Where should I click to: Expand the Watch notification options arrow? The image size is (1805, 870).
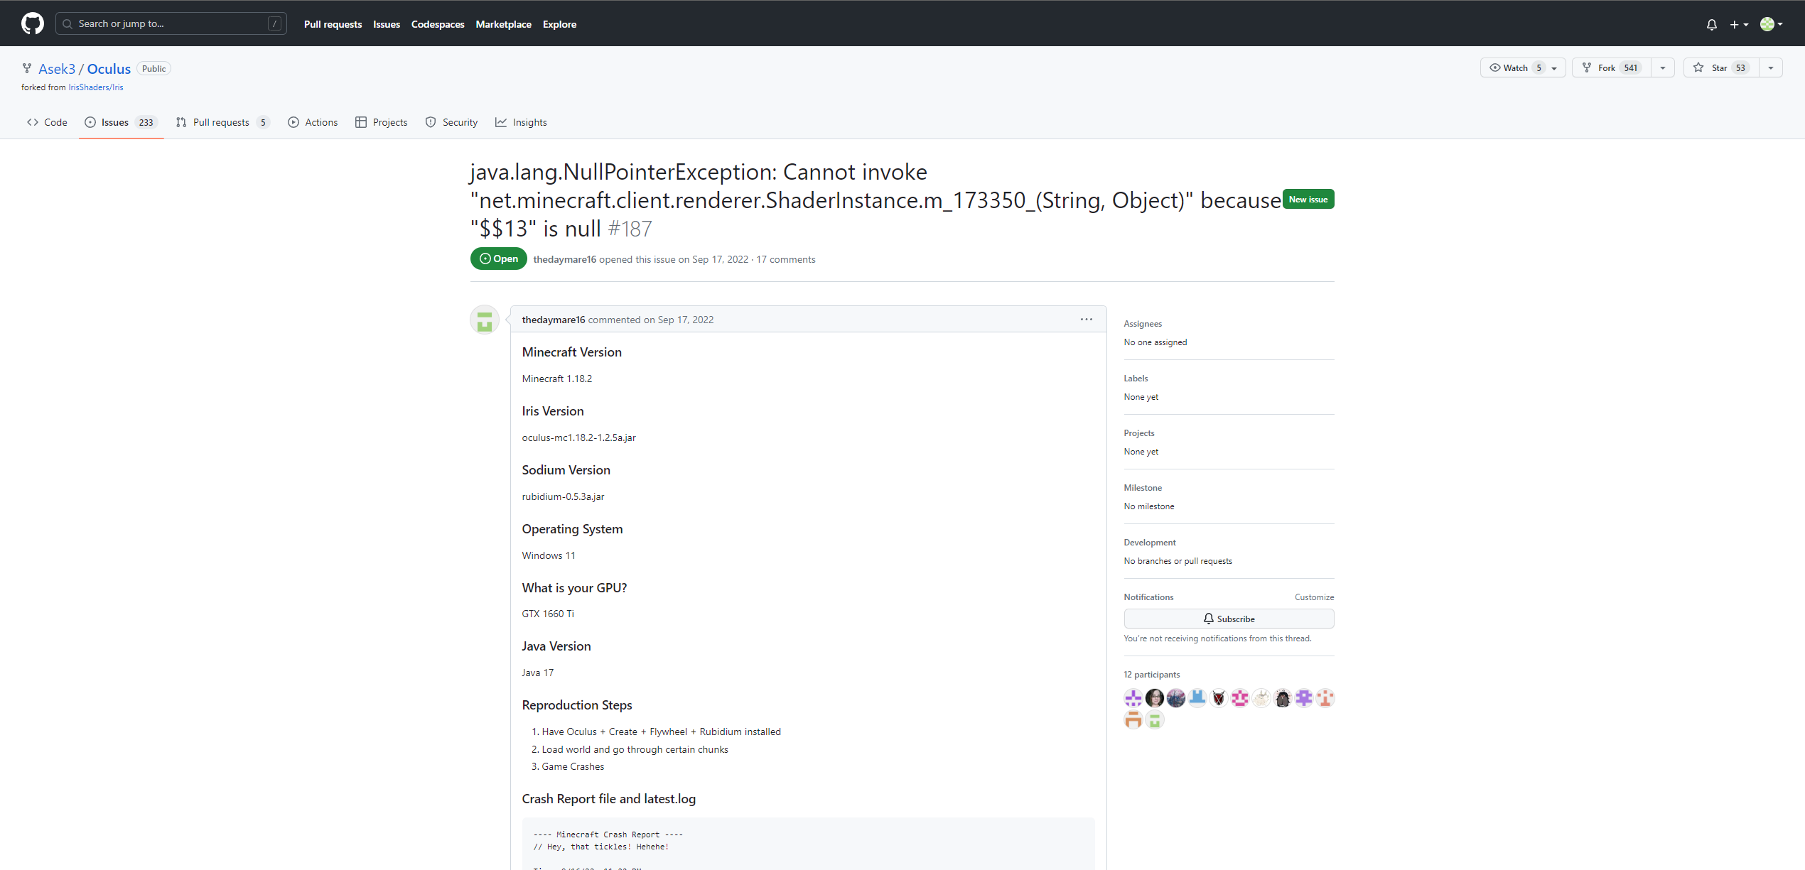click(x=1555, y=68)
